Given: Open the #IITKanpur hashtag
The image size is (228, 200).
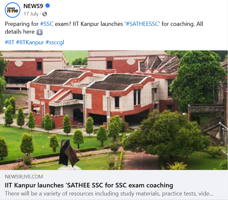Looking at the screenshot, I should pyautogui.click(x=30, y=42).
